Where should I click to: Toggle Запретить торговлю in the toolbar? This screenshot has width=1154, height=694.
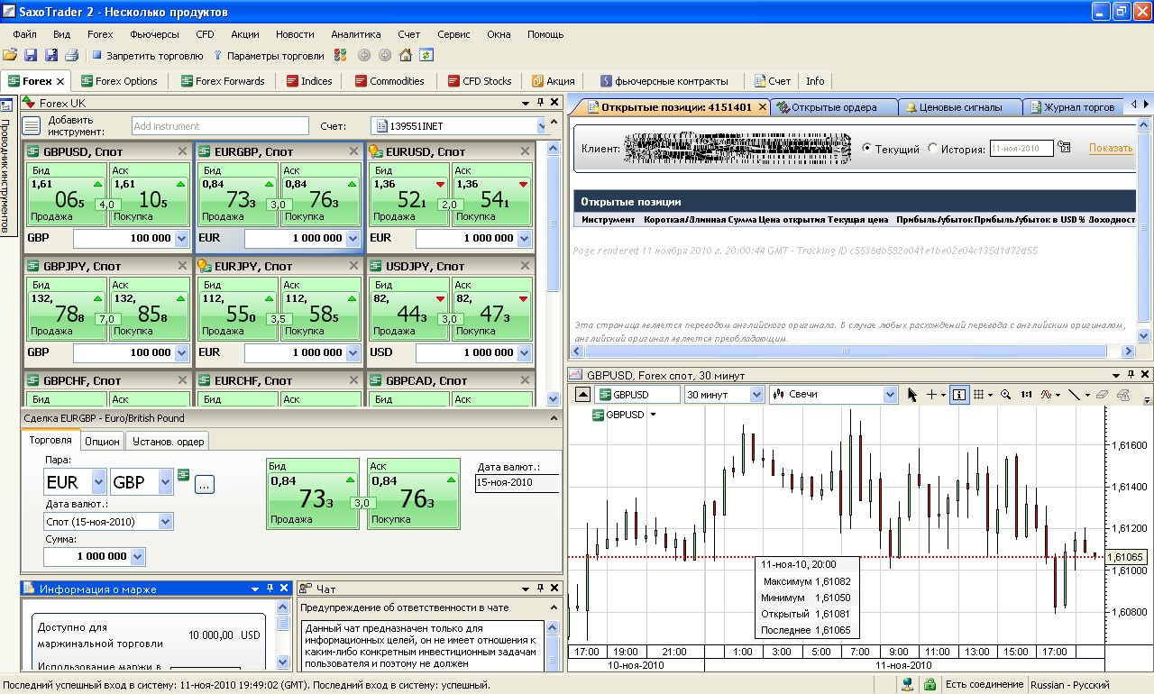pos(148,55)
